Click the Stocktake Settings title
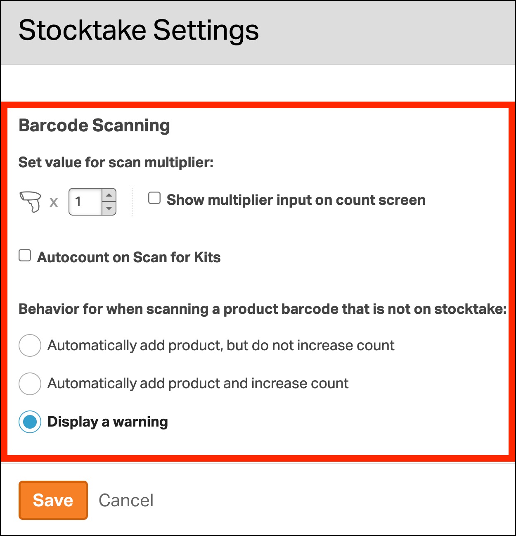This screenshot has height=536, width=516. pyautogui.click(x=139, y=31)
